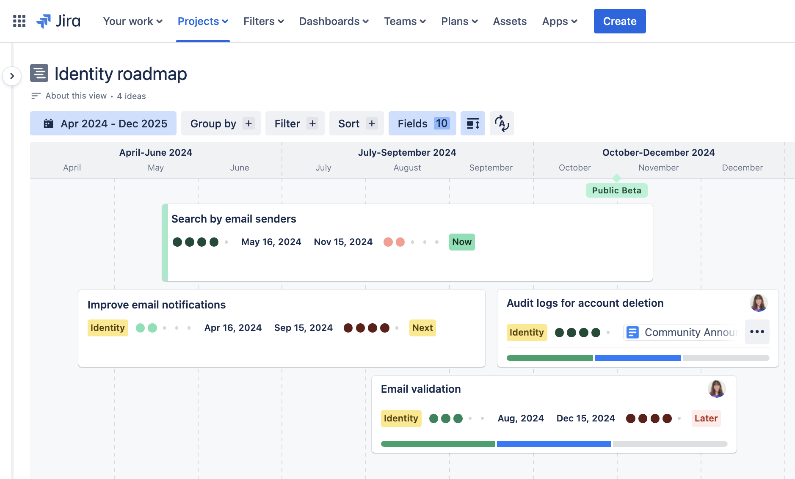Click assignee avatar on Email validation card
795x479 pixels.
[717, 389]
